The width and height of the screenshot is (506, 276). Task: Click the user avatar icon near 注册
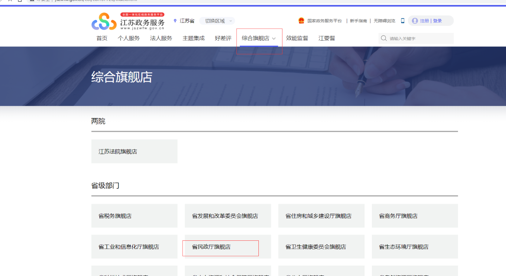tap(414, 21)
